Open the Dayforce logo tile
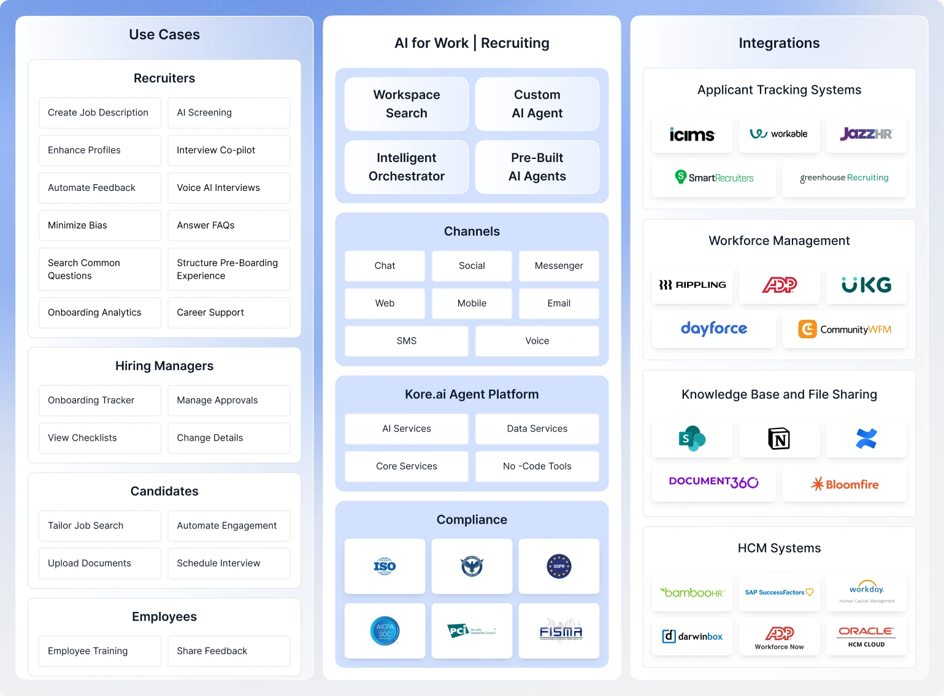 714,329
